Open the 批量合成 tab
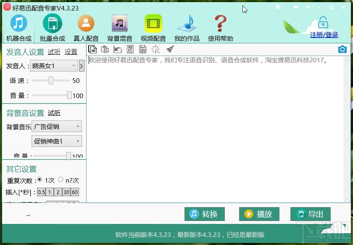353x245 pixels. click(52, 28)
